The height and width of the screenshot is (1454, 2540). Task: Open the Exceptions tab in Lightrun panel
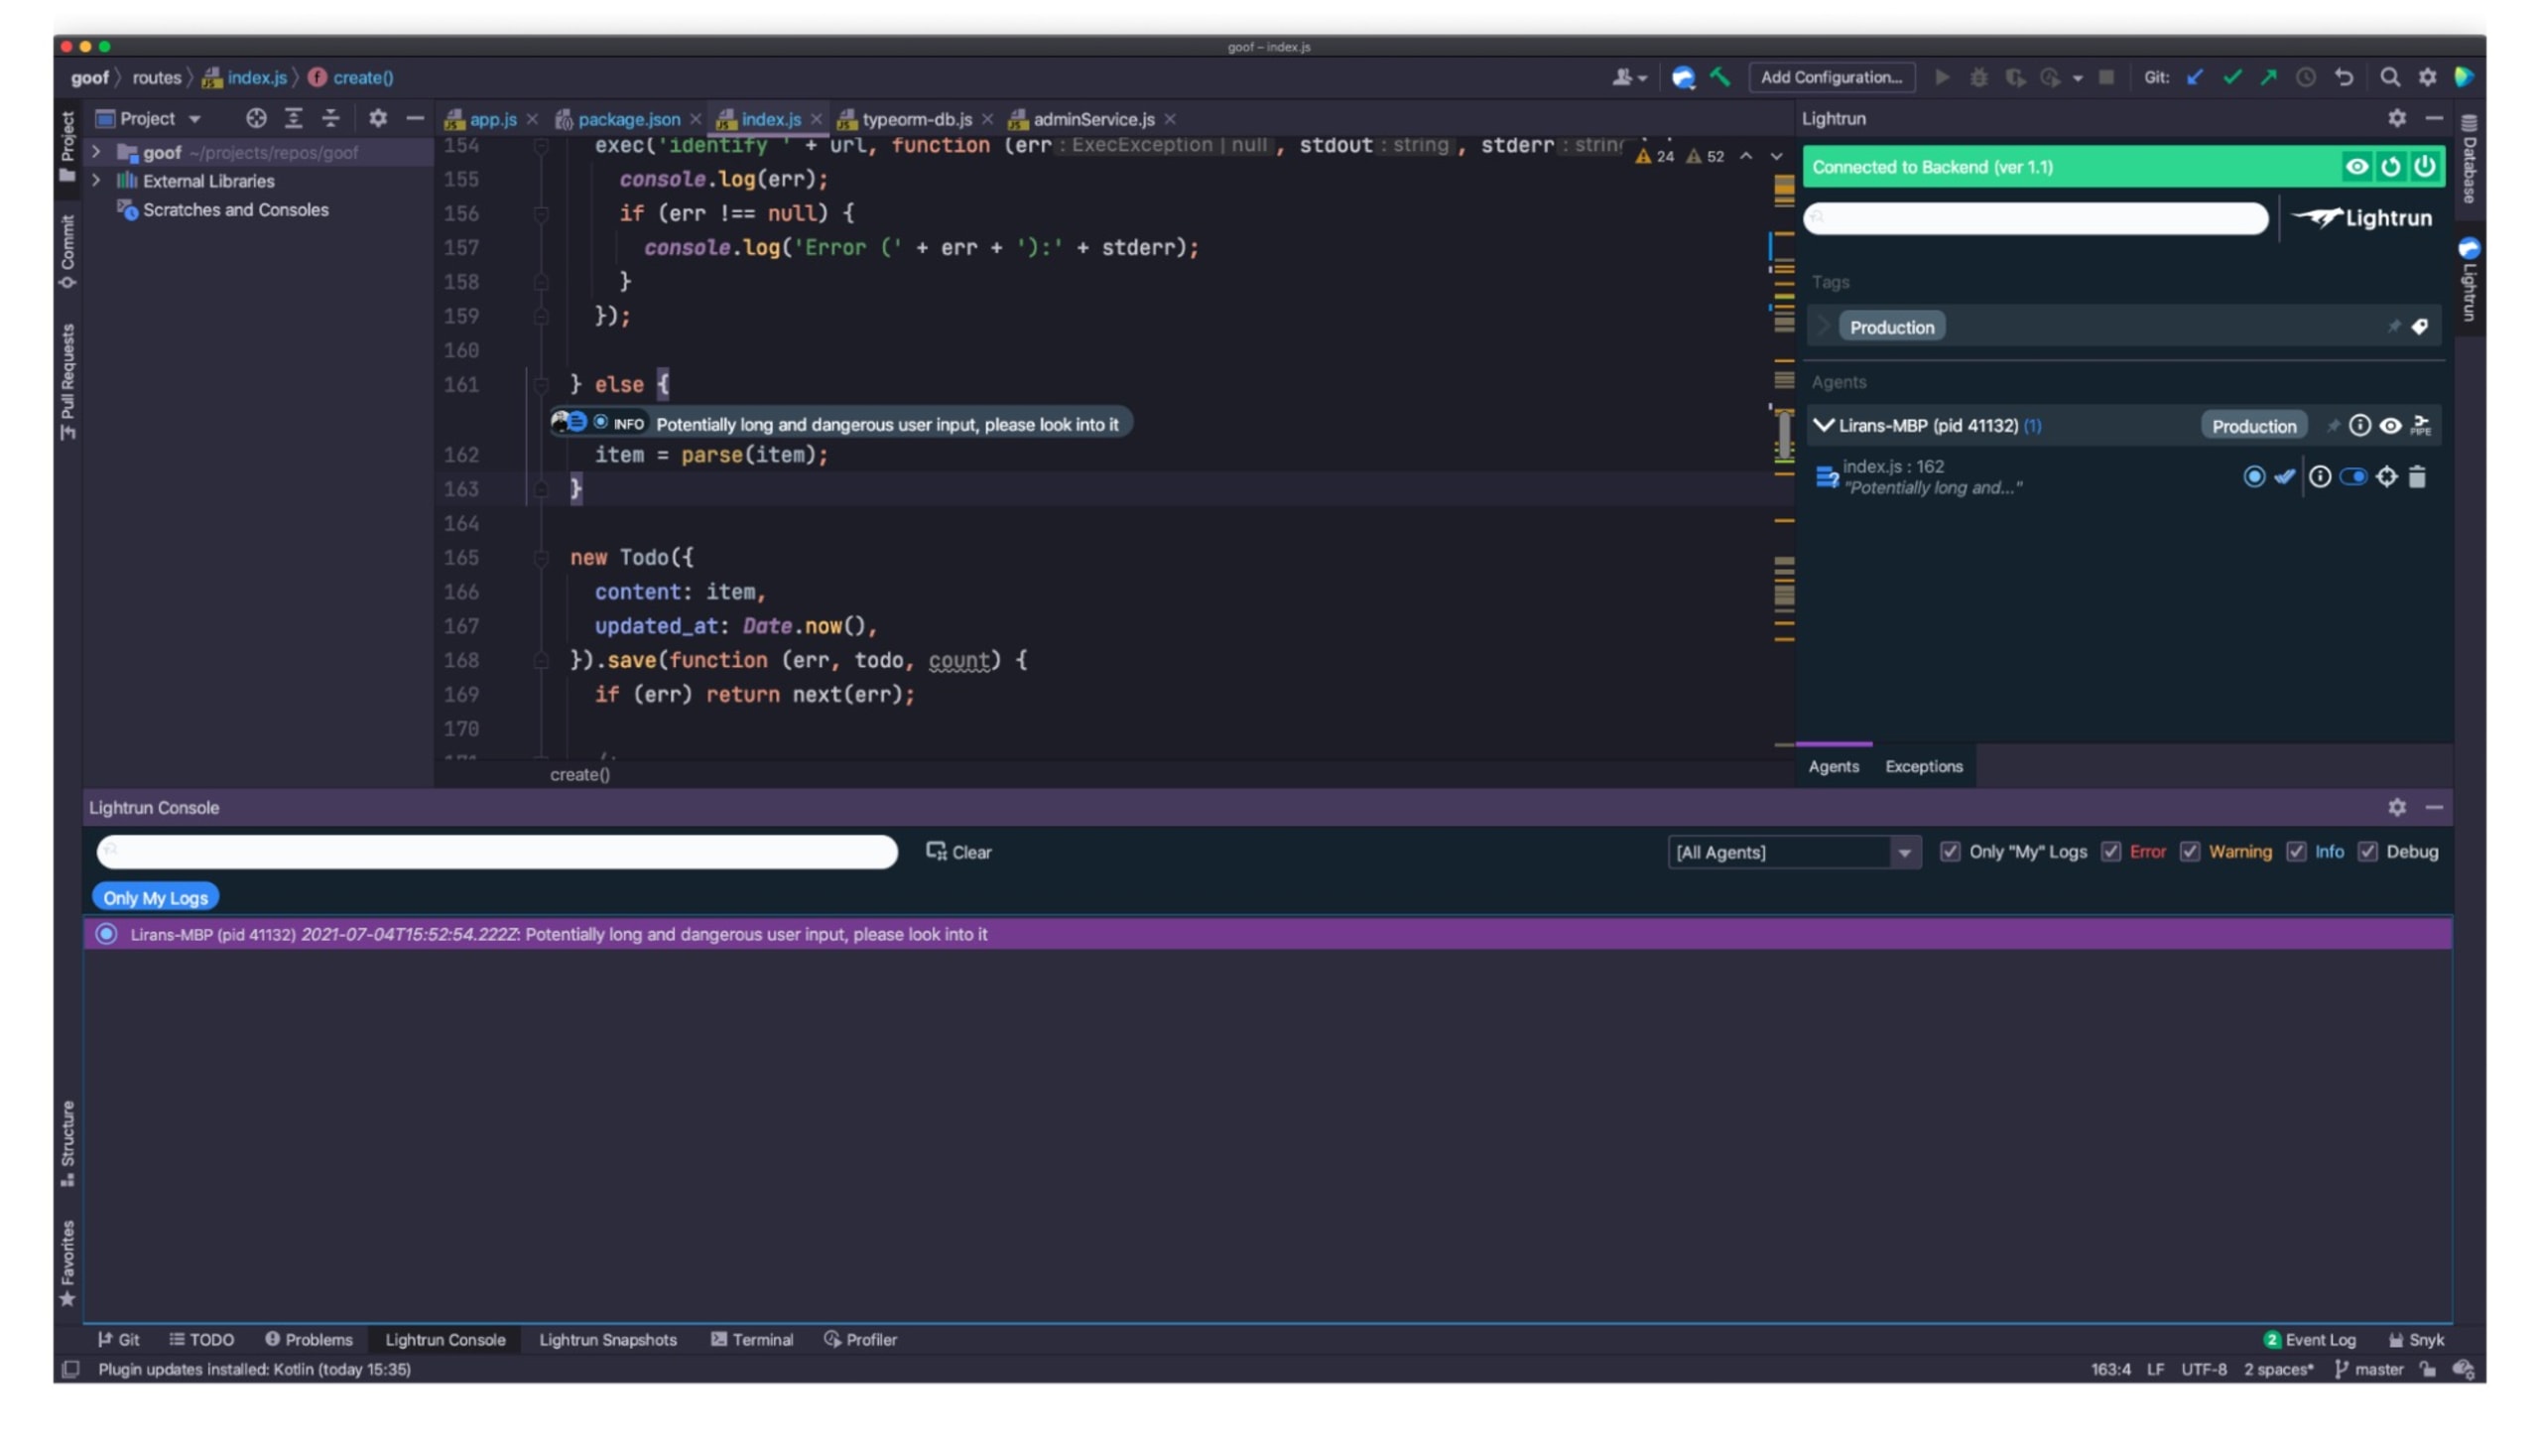coord(1922,766)
